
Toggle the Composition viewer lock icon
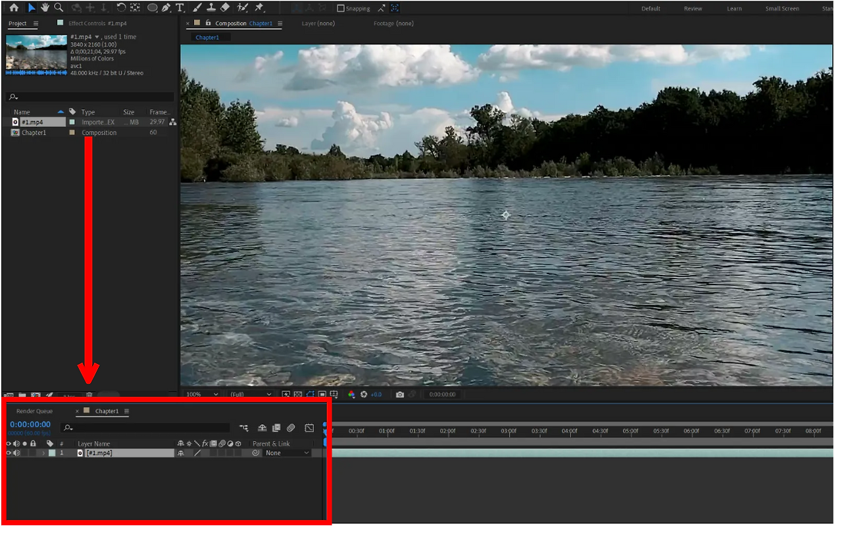[x=209, y=23]
